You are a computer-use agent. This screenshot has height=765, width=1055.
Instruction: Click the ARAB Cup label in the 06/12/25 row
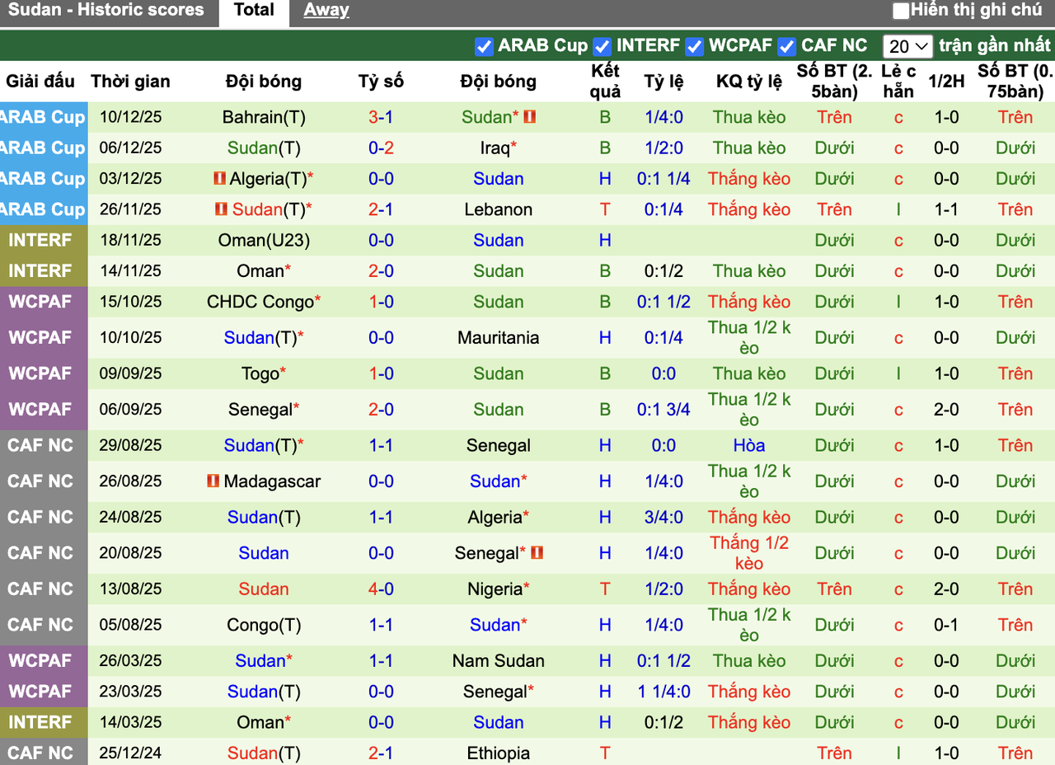(x=43, y=148)
